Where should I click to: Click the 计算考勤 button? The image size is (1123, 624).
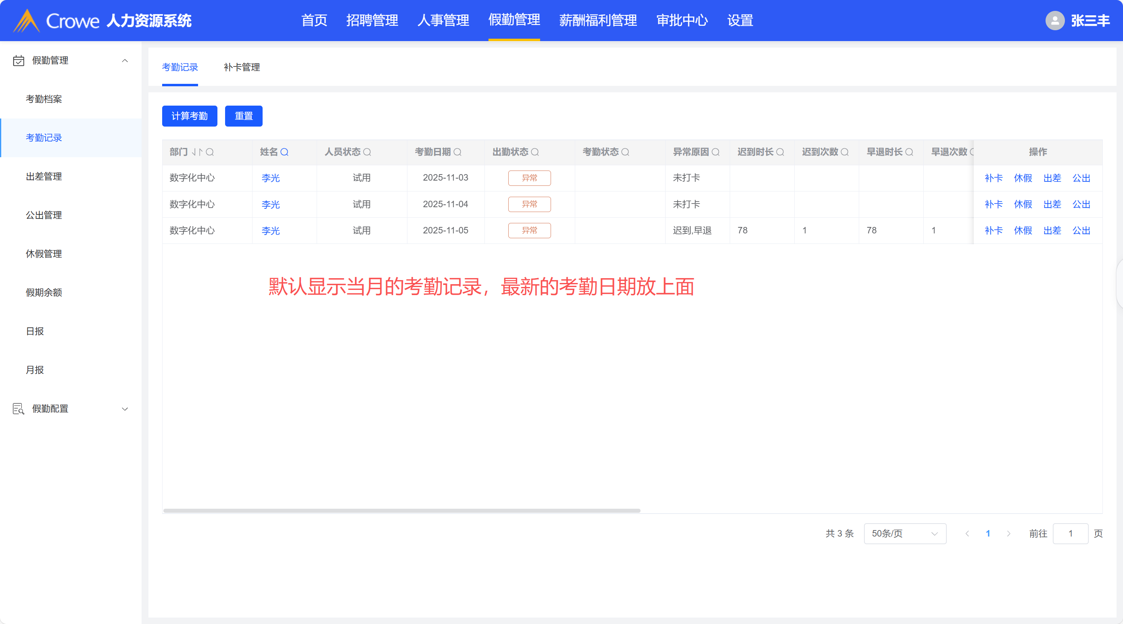click(x=189, y=116)
